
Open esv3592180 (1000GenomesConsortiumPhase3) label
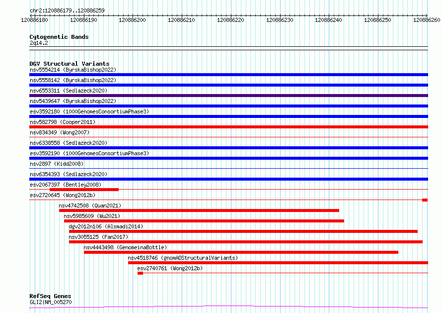(89, 111)
